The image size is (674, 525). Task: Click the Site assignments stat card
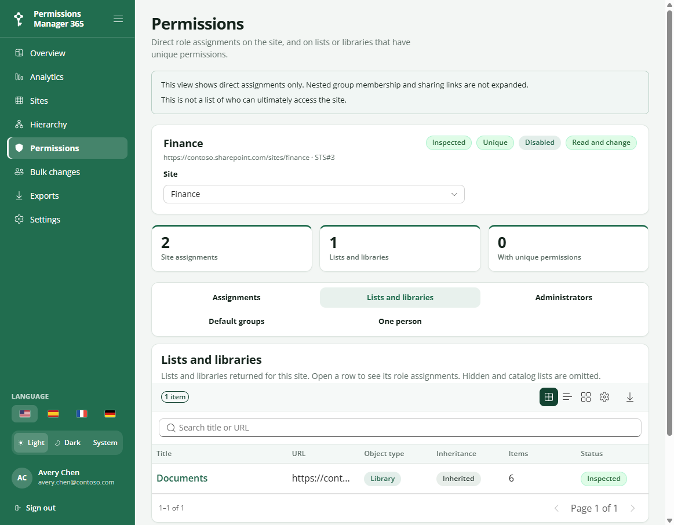point(232,249)
